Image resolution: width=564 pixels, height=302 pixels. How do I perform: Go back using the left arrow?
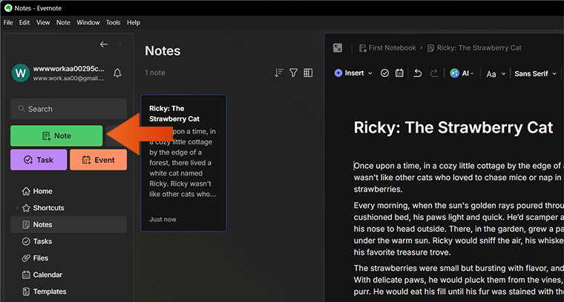104,44
